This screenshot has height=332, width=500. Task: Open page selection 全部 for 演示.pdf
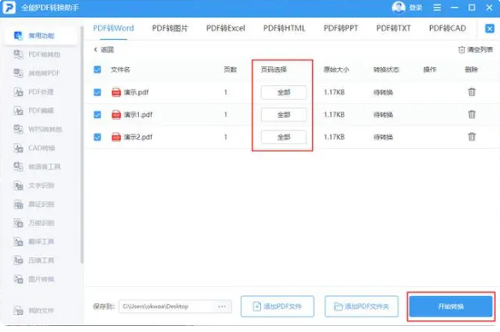pos(284,93)
